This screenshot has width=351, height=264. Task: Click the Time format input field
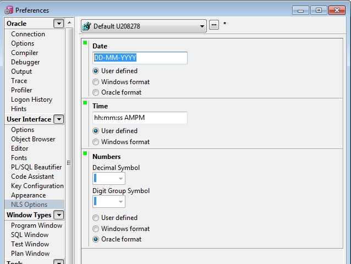click(140, 118)
